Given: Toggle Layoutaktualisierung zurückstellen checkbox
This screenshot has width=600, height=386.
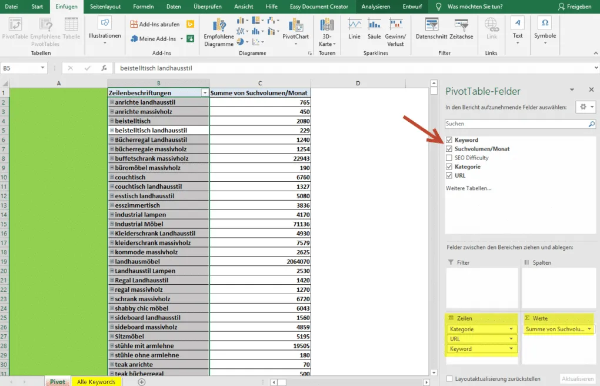Looking at the screenshot, I should pos(449,379).
